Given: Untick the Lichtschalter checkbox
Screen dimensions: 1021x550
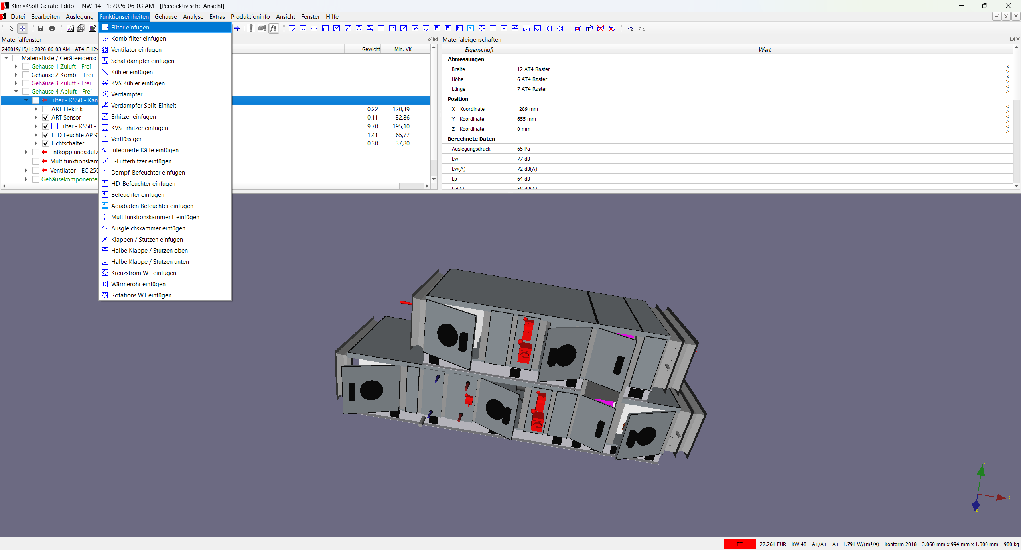Looking at the screenshot, I should [x=46, y=143].
